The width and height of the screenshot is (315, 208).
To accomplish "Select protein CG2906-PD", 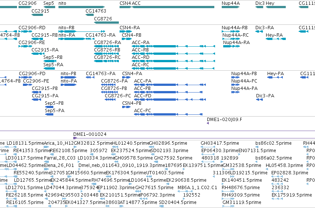I will (26, 77).
